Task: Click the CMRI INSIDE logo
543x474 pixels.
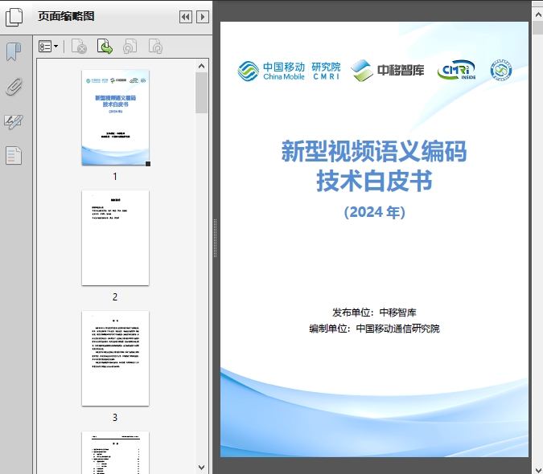Action: coord(456,70)
